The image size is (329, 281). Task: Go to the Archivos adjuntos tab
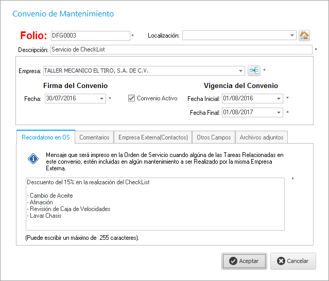tap(261, 137)
